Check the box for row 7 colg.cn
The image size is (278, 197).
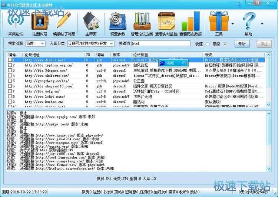10,91
